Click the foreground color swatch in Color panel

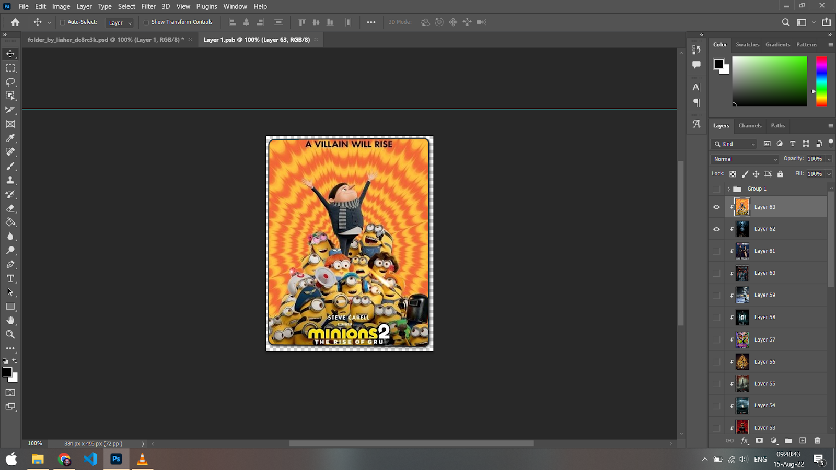point(719,64)
